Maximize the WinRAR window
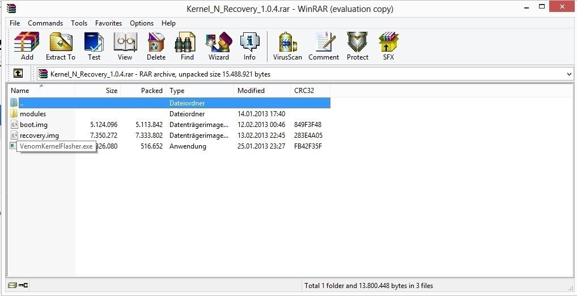Viewport: 577px width, 296px height. 542,6
